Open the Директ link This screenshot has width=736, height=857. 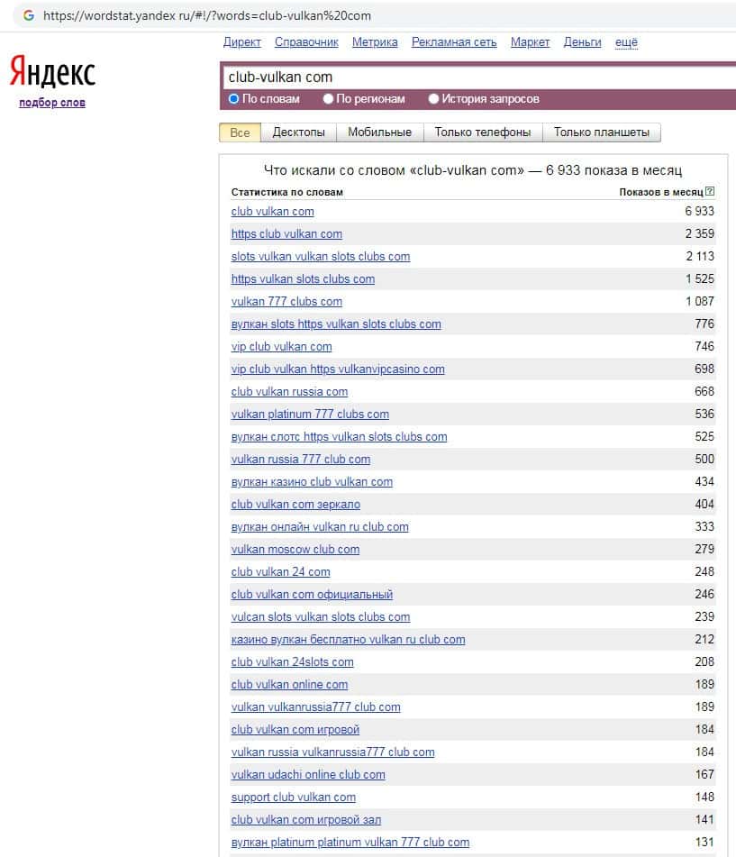pos(242,42)
